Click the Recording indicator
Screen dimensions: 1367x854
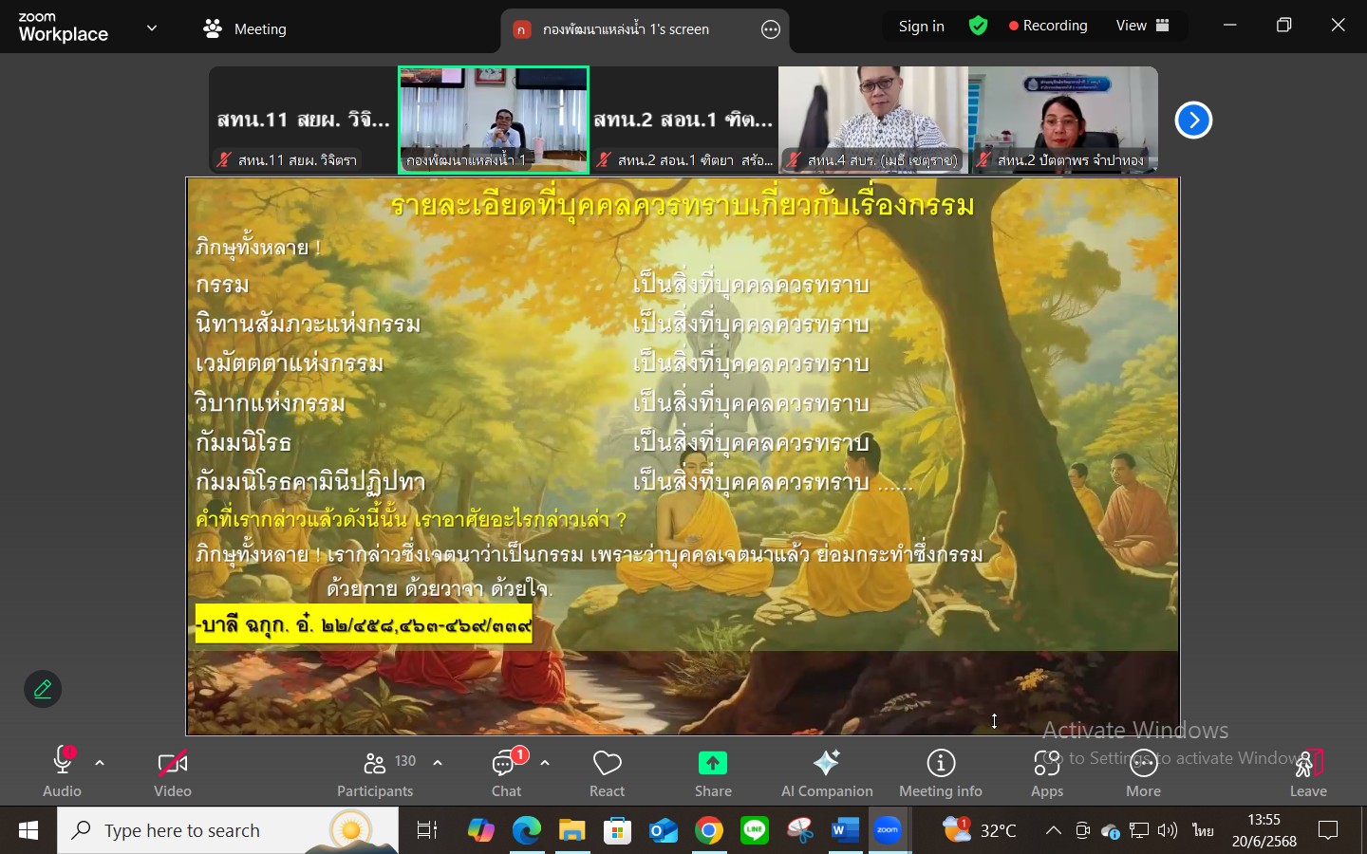click(1048, 27)
